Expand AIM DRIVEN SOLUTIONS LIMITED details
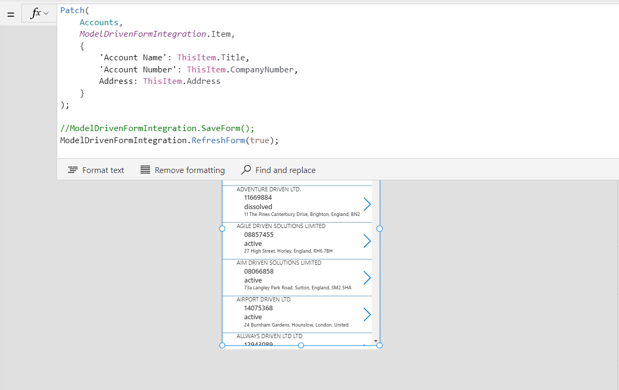The width and height of the screenshot is (619, 390). click(x=367, y=277)
